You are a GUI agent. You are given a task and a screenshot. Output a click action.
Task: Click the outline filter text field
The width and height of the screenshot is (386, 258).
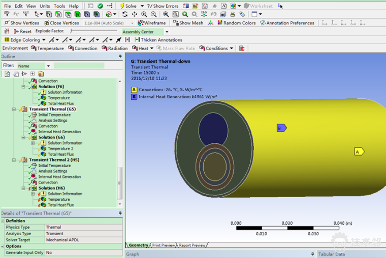coord(79,65)
